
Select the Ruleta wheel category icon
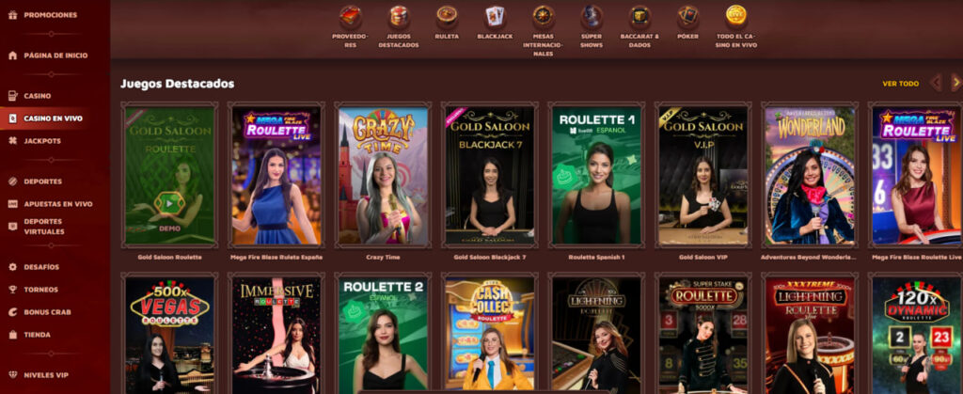coord(447,17)
